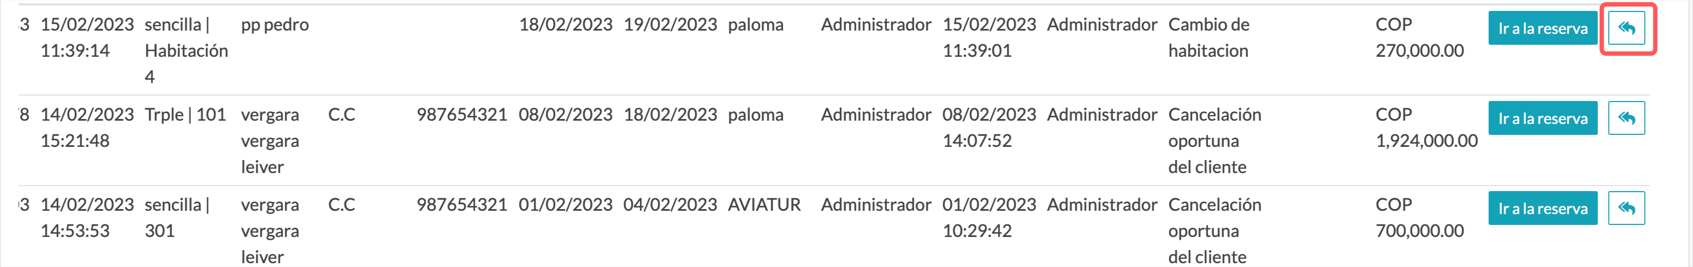The image size is (1693, 267).
Task: Select the COP 1,924,000.00 amount
Action: point(1426,128)
